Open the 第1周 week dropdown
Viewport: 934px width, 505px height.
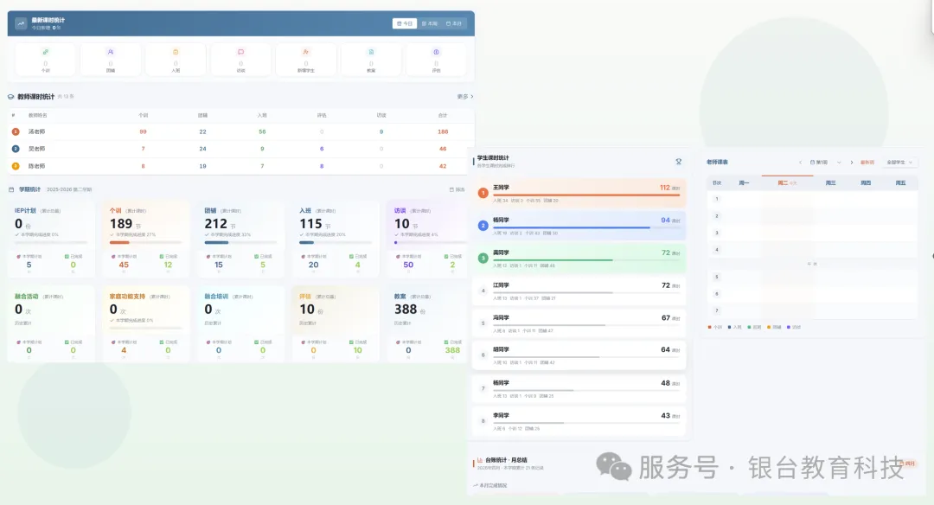[826, 162]
